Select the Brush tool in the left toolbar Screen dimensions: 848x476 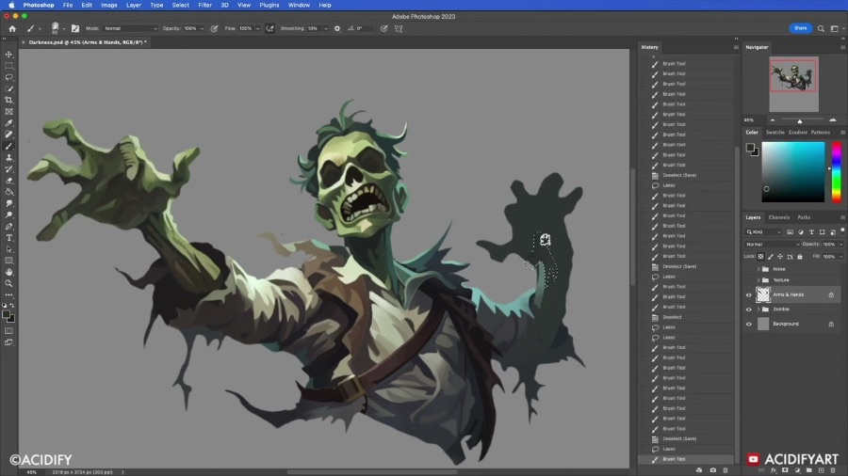[x=8, y=146]
